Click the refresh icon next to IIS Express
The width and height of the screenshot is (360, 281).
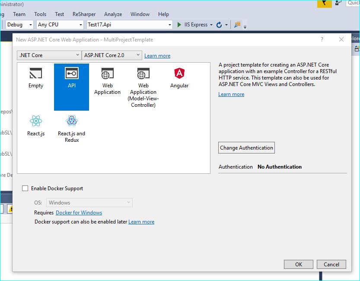tap(218, 25)
